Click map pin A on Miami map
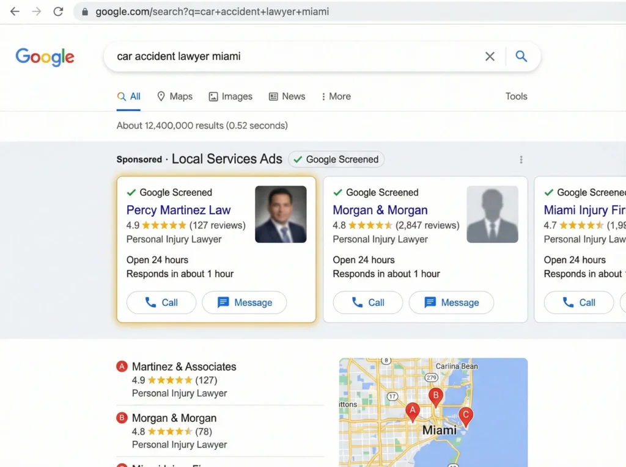Image resolution: width=626 pixels, height=467 pixels. point(413,411)
